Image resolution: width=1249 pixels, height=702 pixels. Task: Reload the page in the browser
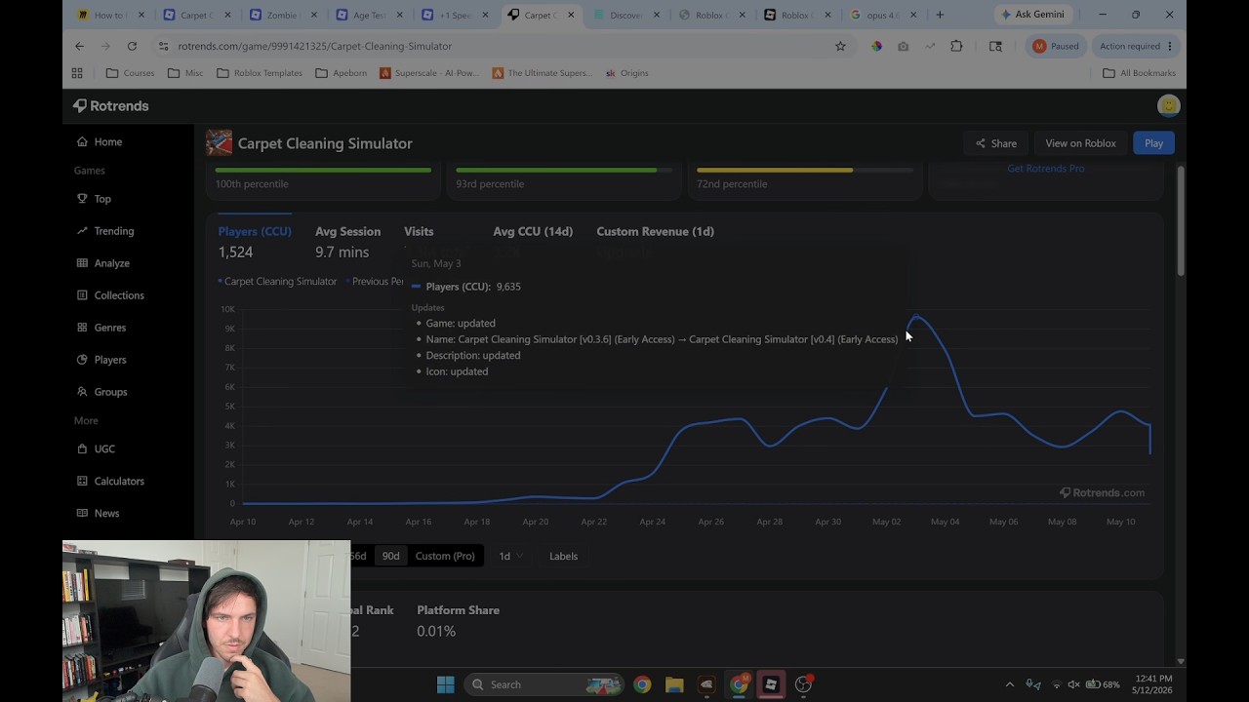[132, 46]
